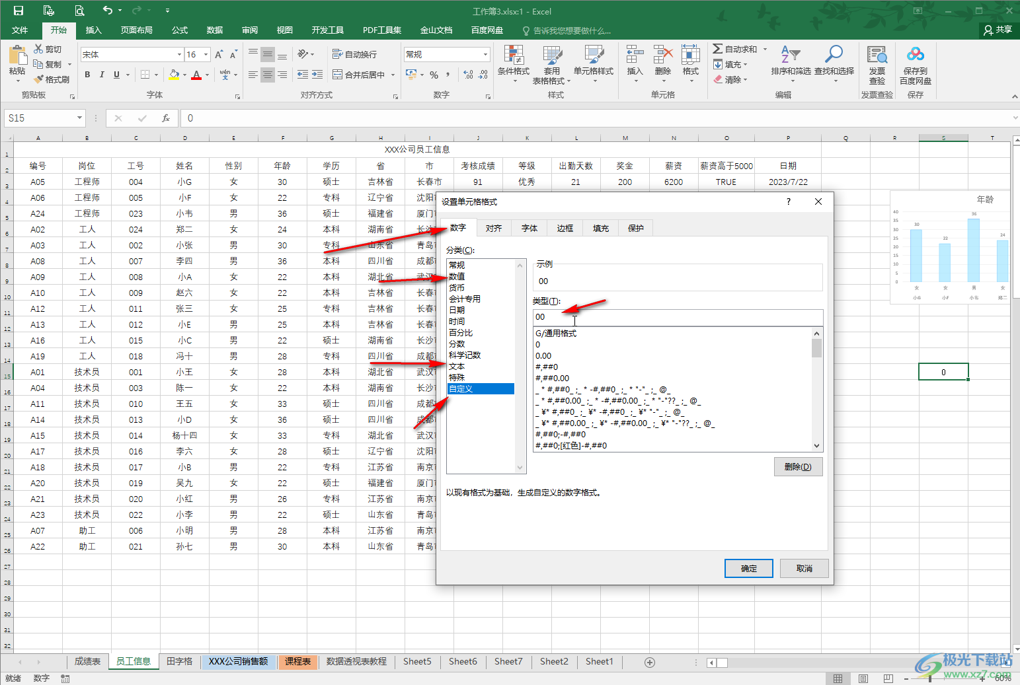
Task: Click the Format Painter brush icon
Action: 39,79
